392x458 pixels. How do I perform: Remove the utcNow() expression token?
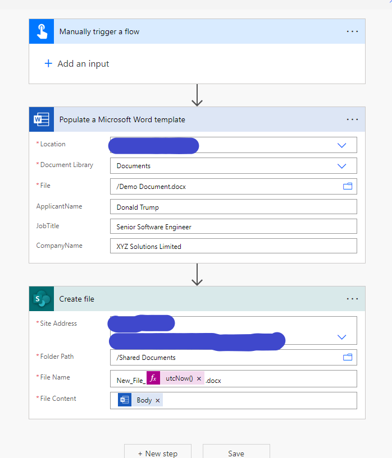tap(199, 379)
